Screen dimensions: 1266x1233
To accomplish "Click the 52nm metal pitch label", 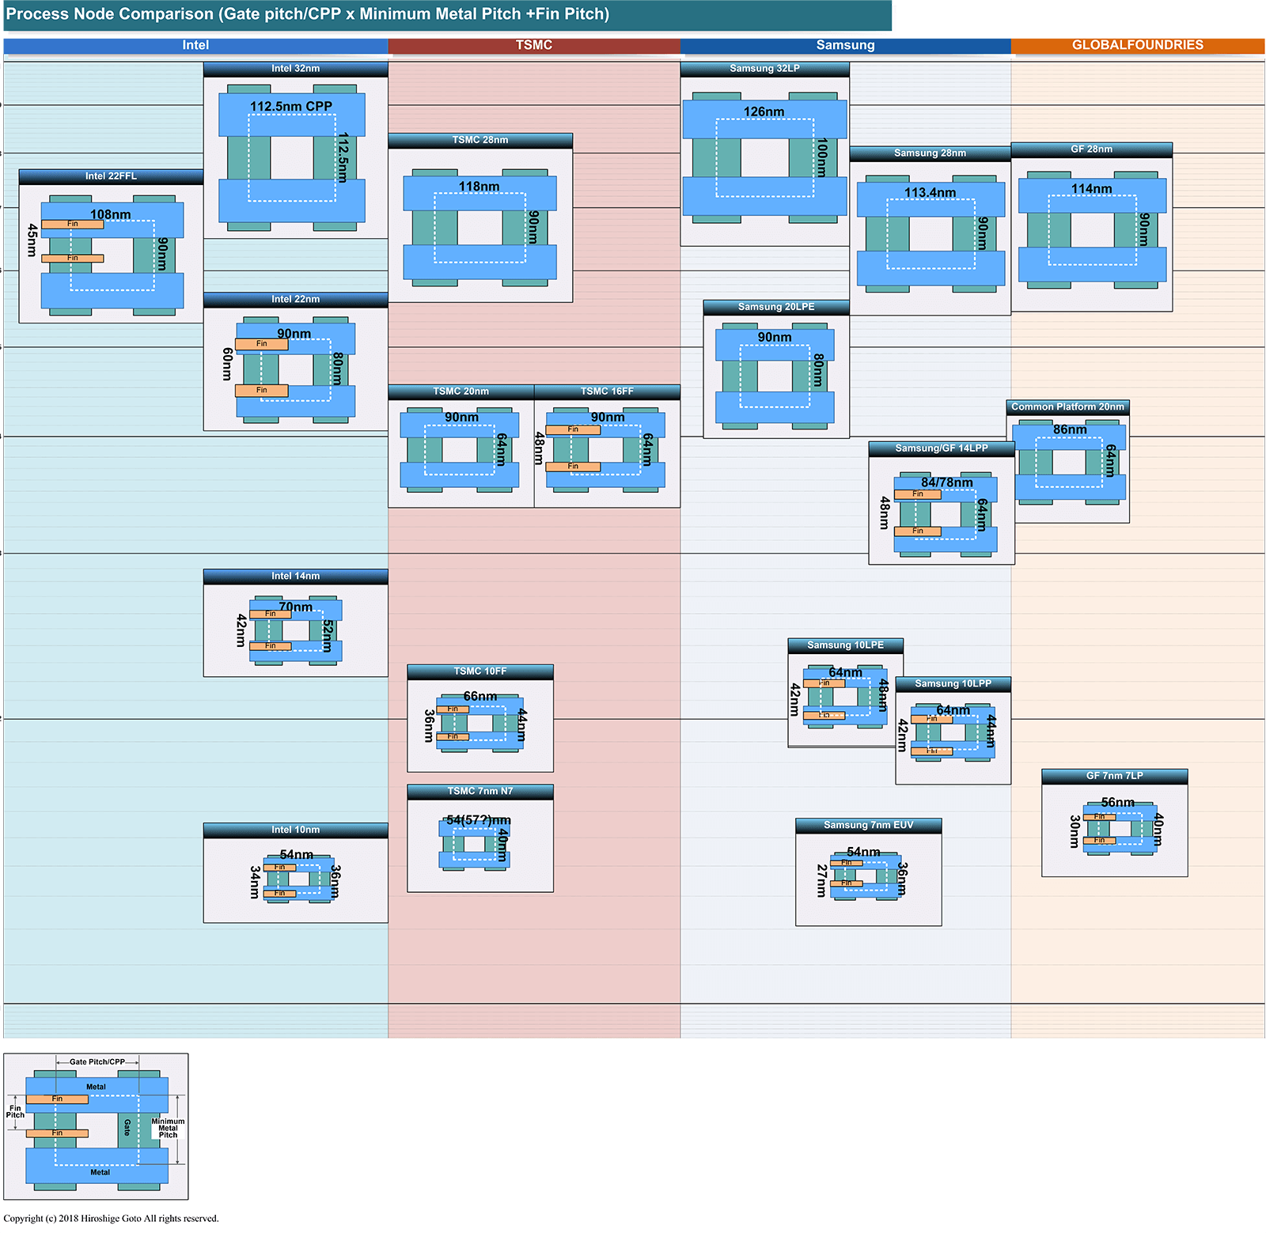I will (327, 636).
